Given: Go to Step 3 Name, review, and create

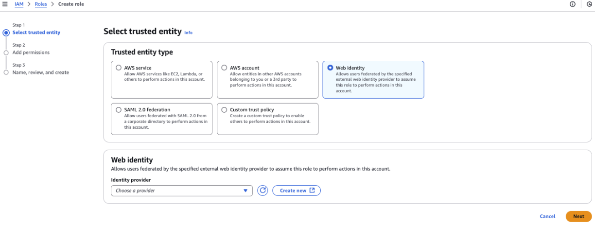Looking at the screenshot, I should (x=41, y=72).
